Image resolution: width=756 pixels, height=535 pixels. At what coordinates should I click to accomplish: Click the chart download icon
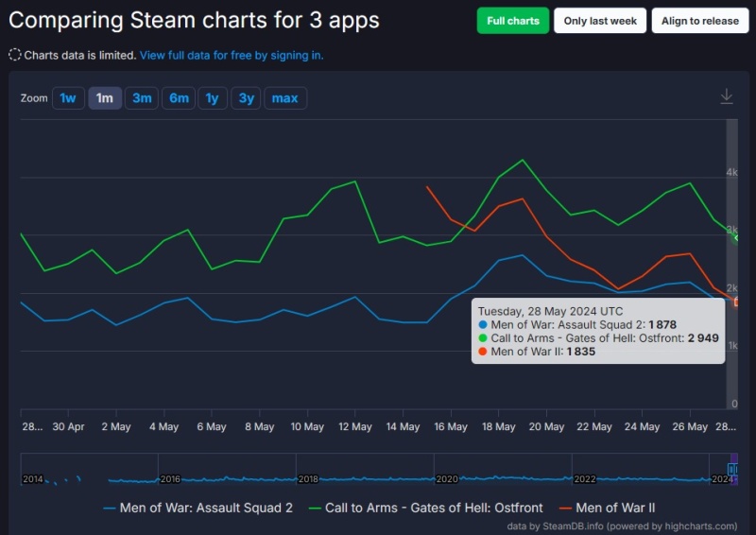click(726, 97)
